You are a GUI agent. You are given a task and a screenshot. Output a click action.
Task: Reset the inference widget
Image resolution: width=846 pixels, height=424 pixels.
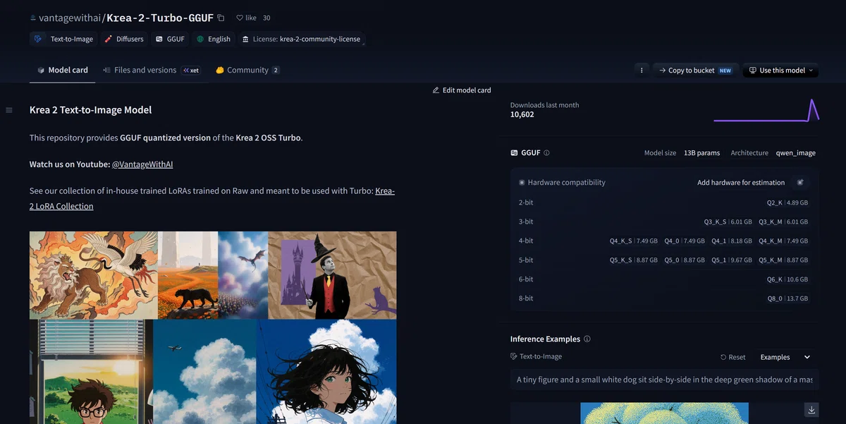pos(733,357)
